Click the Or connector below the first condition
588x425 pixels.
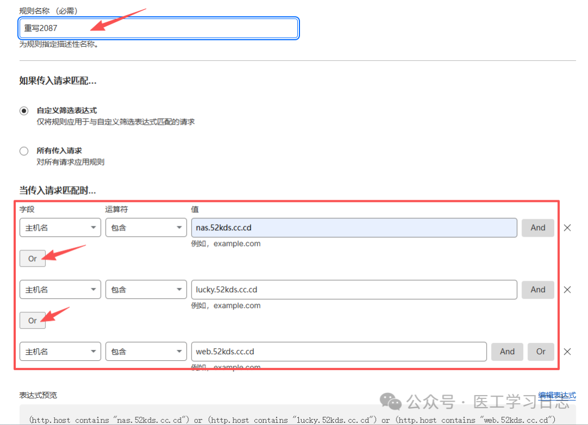33,258
